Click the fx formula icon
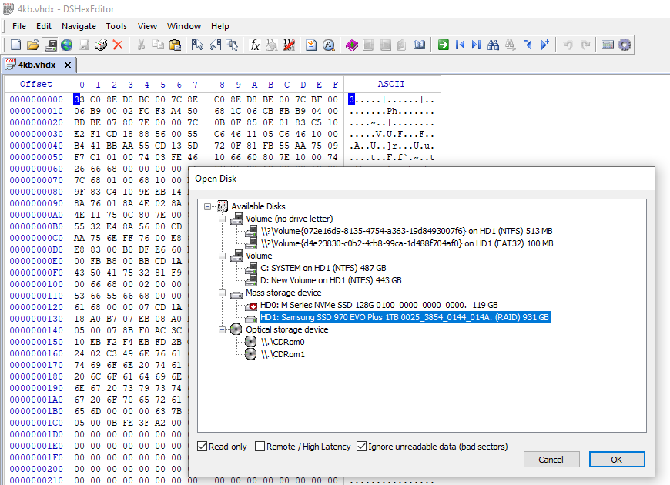Screen dimensions: 670x485 (255, 45)
